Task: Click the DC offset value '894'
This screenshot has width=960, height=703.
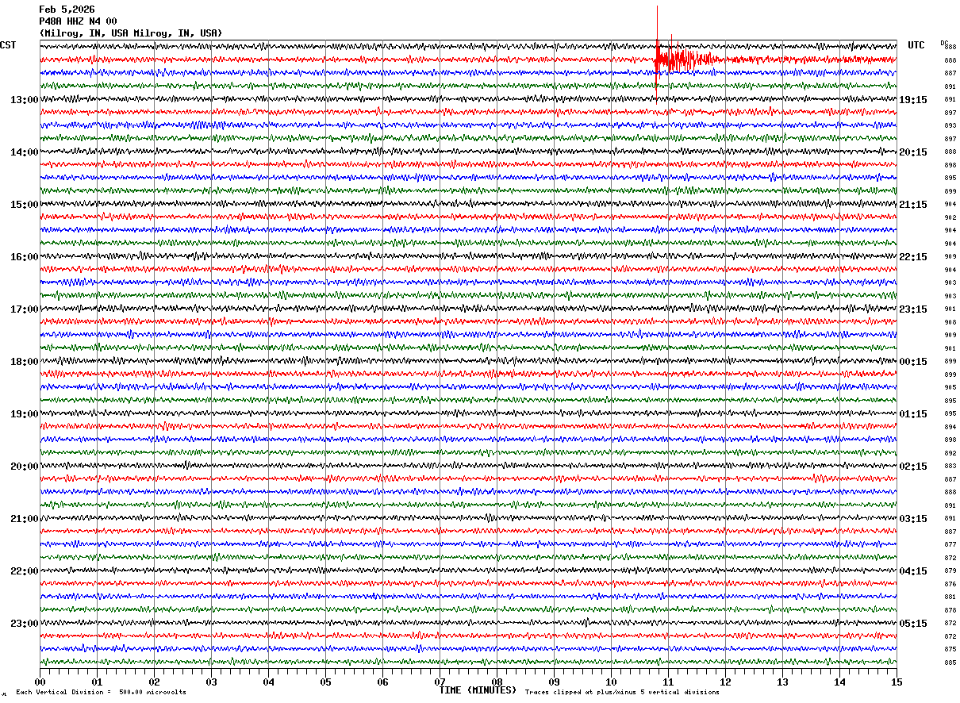Action: [950, 427]
